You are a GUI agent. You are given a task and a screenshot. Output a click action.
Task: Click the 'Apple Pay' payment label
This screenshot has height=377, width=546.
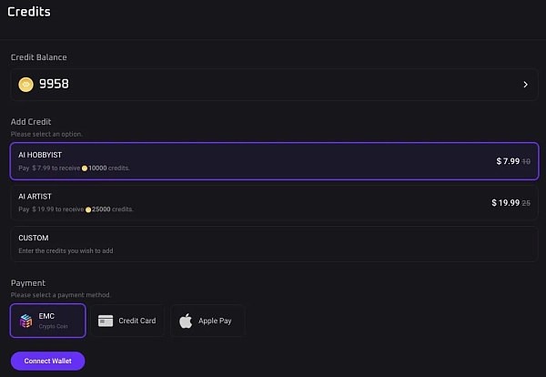pos(217,321)
